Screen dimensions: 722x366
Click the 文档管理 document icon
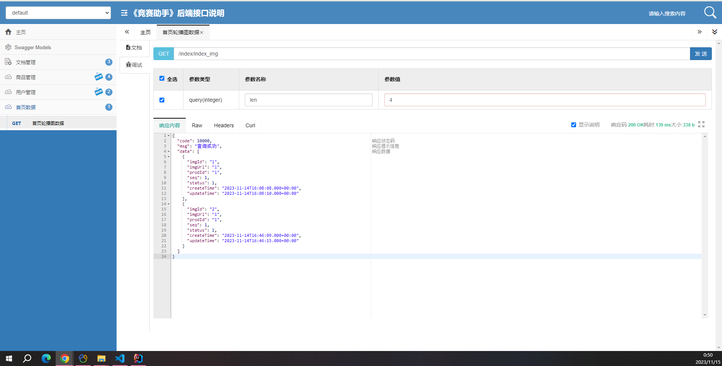[8, 62]
